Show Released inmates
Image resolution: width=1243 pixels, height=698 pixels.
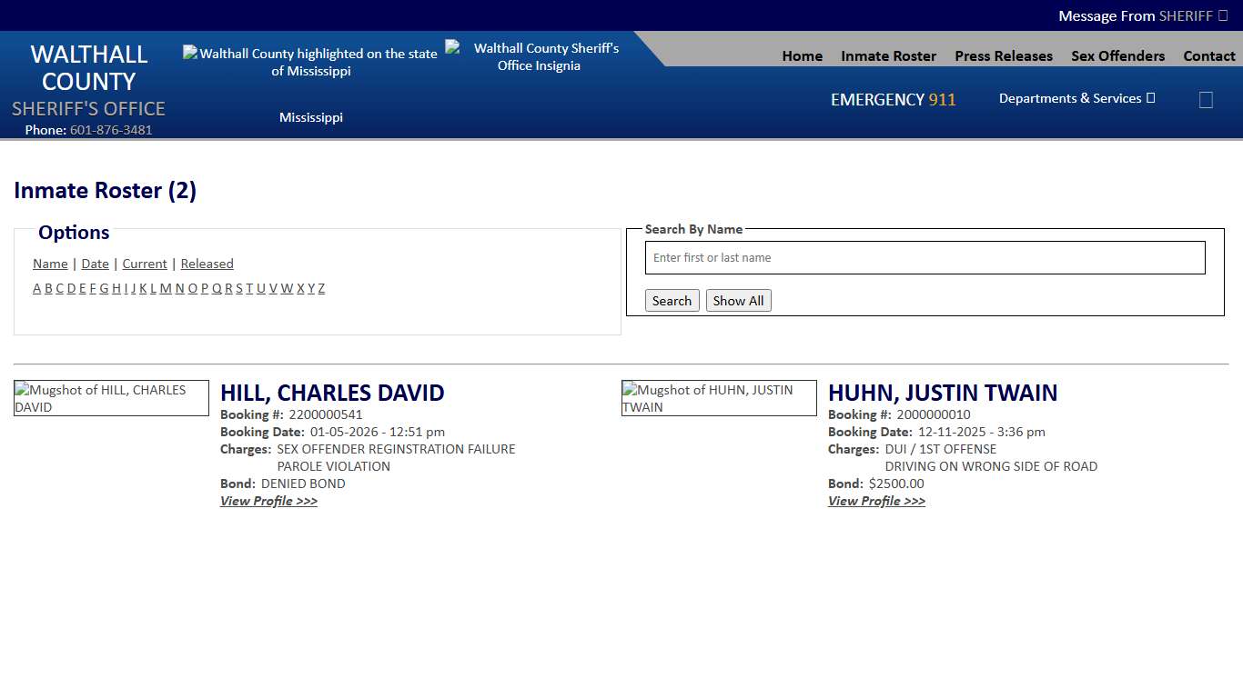coord(207,264)
